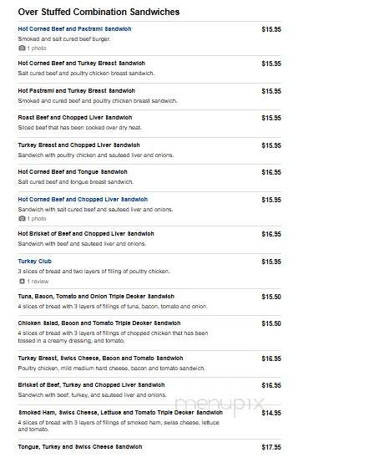The height and width of the screenshot is (473, 369).
Task: Open Hot Corned Beef and Chopped Liver link
Action: [83, 200]
